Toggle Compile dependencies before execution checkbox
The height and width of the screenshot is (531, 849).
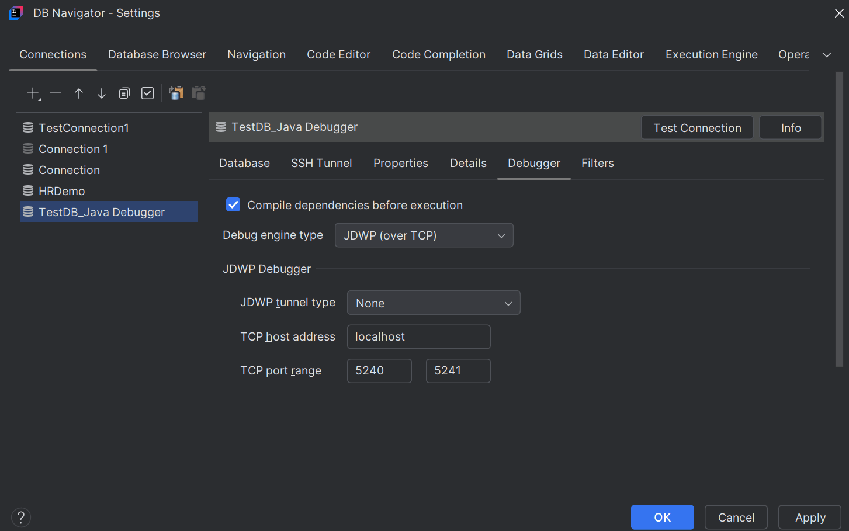[233, 204]
